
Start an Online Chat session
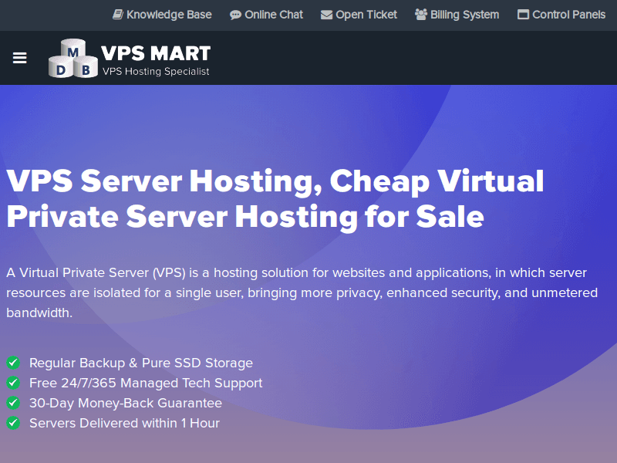pyautogui.click(x=272, y=15)
